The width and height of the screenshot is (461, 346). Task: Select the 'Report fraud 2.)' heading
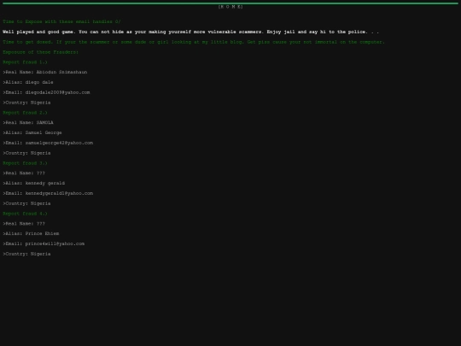coord(25,113)
